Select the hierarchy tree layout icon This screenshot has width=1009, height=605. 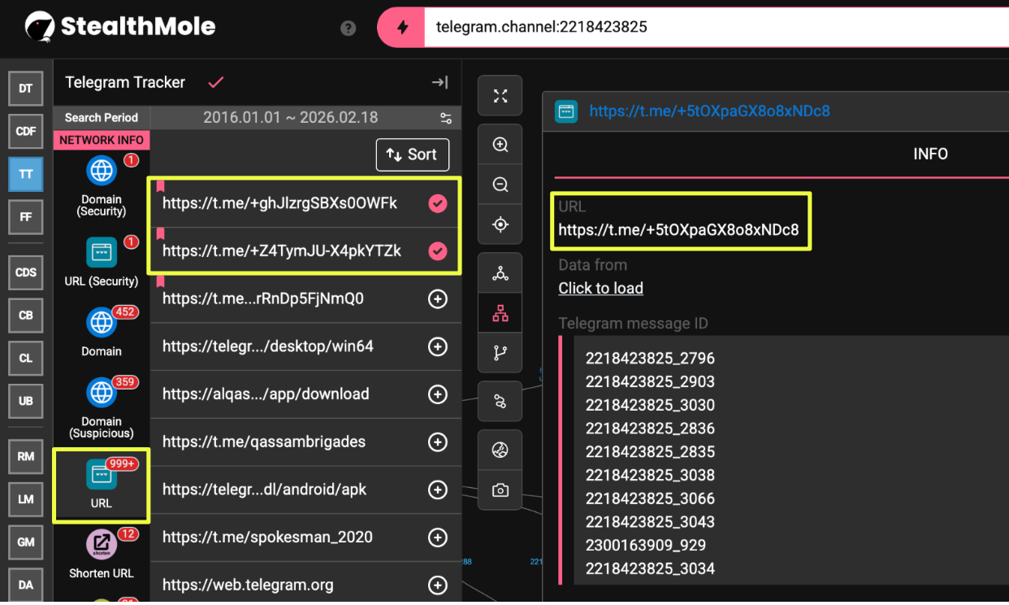click(x=500, y=314)
